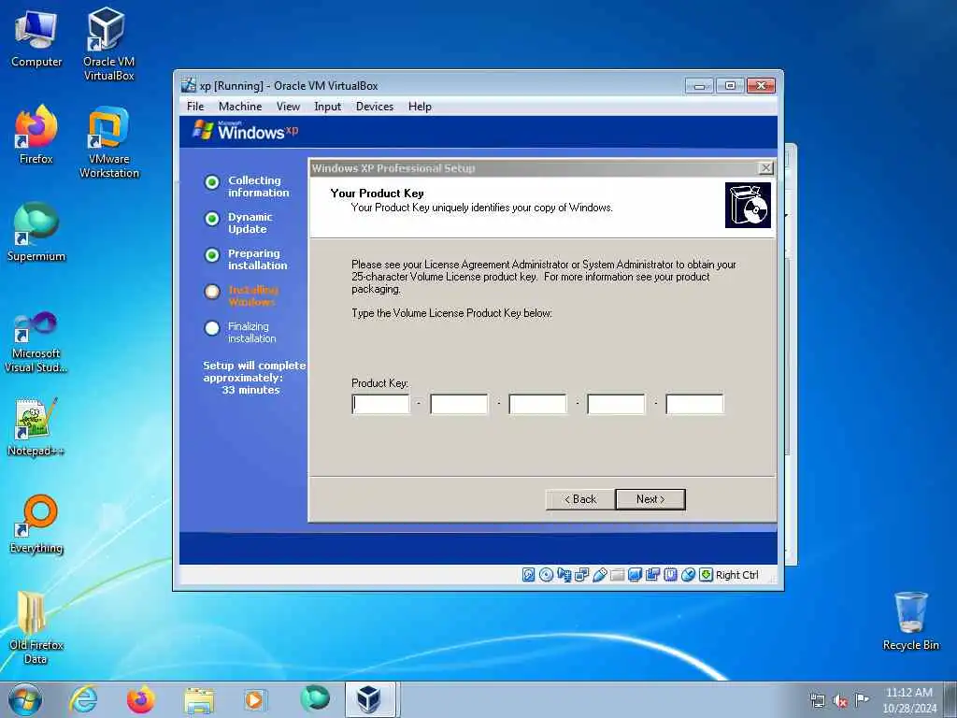Screen dimensions: 957x718
Task: Click the optical disk status icon
Action: (546, 575)
